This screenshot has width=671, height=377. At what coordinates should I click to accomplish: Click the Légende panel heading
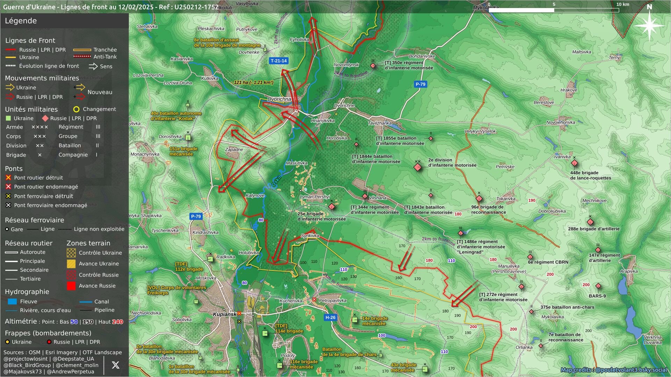[x=21, y=21]
